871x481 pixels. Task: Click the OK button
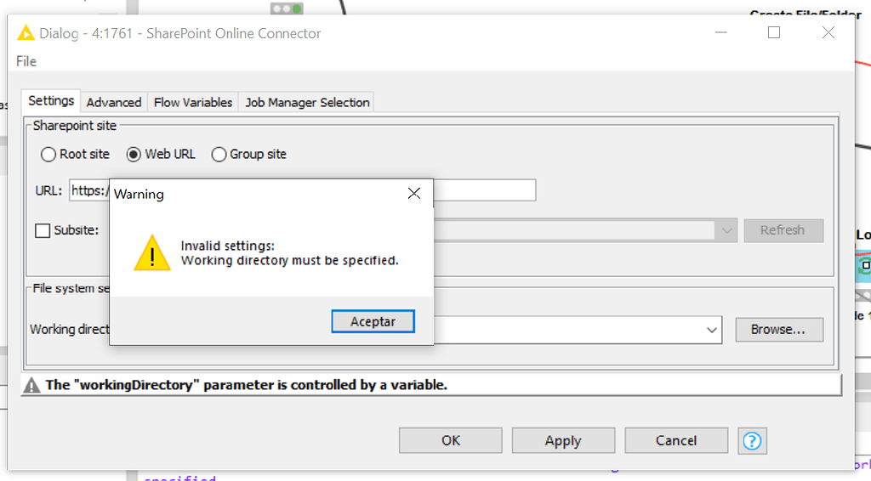point(451,440)
